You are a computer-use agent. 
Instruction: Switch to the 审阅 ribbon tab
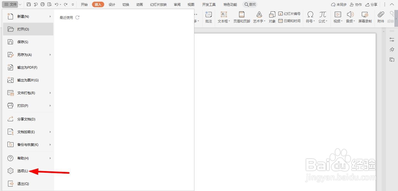pyautogui.click(x=177, y=4)
